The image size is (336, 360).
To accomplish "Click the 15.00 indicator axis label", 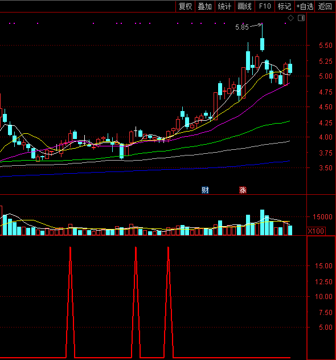I will (x=324, y=266).
